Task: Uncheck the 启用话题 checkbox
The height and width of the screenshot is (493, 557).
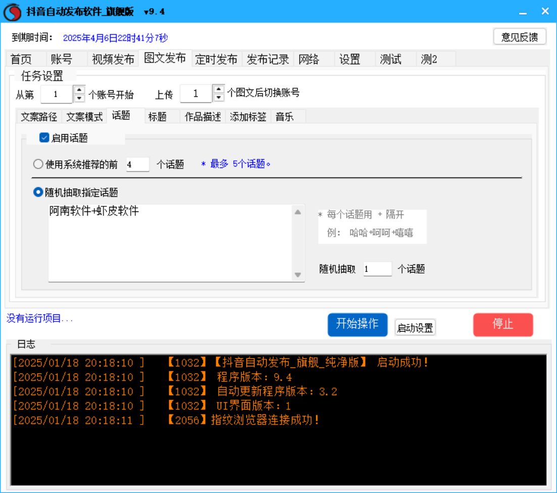Action: pyautogui.click(x=44, y=138)
